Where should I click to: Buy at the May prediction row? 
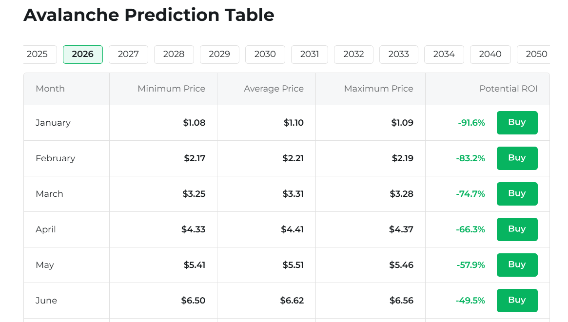pyautogui.click(x=517, y=265)
